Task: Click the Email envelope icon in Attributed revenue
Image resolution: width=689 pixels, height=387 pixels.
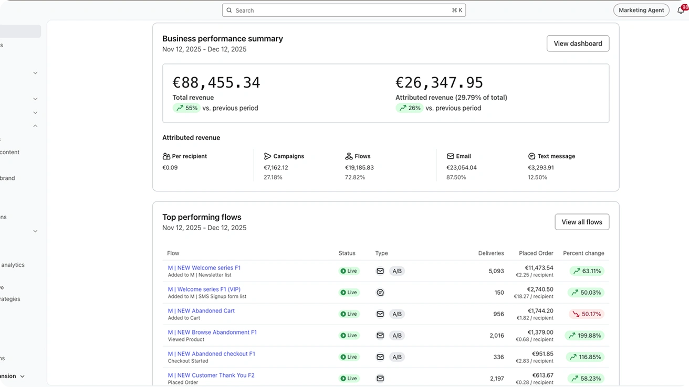Action: 450,156
